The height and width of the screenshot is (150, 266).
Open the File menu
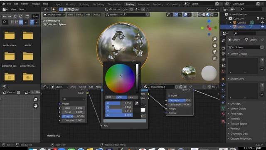pyautogui.click(x=9, y=4)
